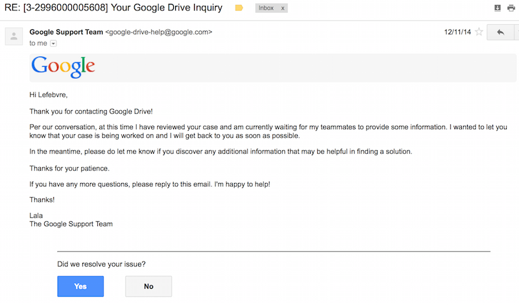Reply using the arrow button
This screenshot has width=519, height=305.
click(500, 32)
